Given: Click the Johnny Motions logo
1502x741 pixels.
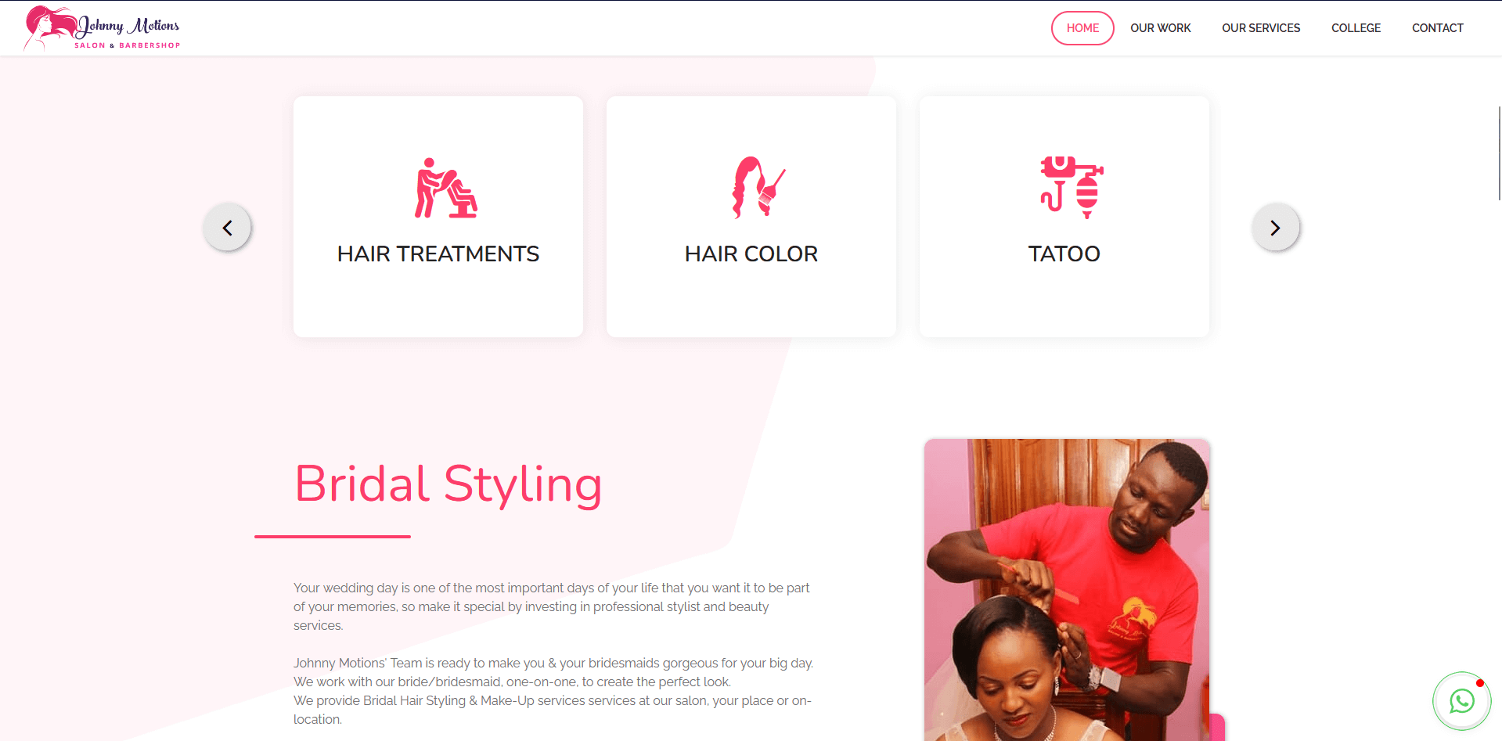Looking at the screenshot, I should click(102, 28).
